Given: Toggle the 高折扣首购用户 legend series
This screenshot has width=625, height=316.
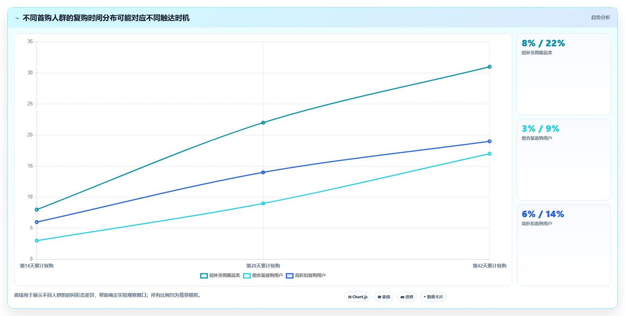Looking at the screenshot, I should pyautogui.click(x=306, y=275).
